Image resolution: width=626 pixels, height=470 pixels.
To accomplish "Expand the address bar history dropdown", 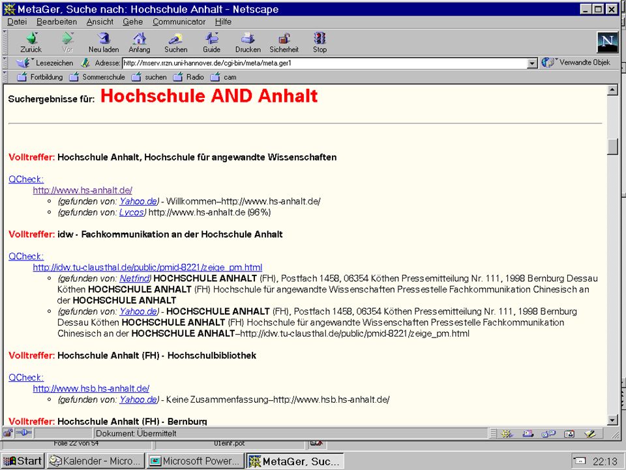I will (532, 63).
